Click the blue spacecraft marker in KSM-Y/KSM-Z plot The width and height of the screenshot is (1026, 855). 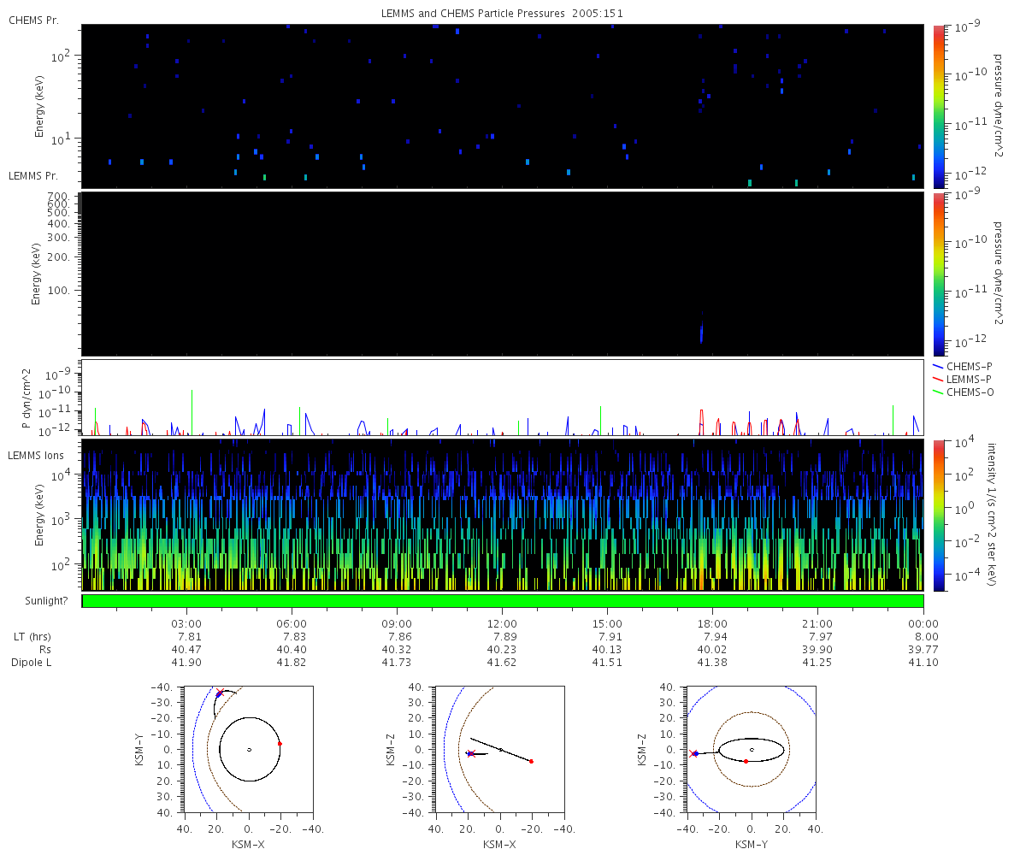coord(696,753)
